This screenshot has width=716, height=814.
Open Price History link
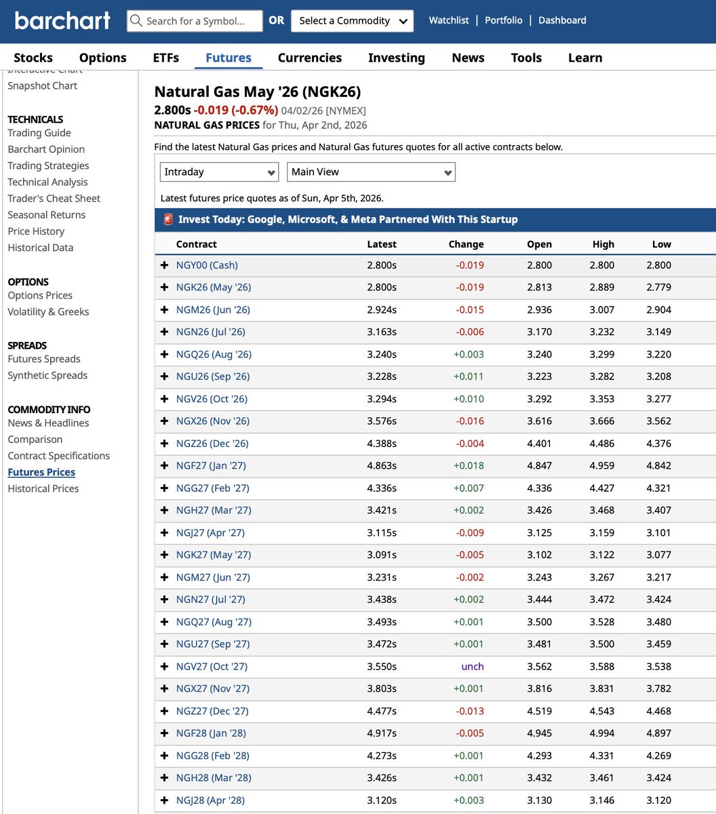(x=36, y=231)
